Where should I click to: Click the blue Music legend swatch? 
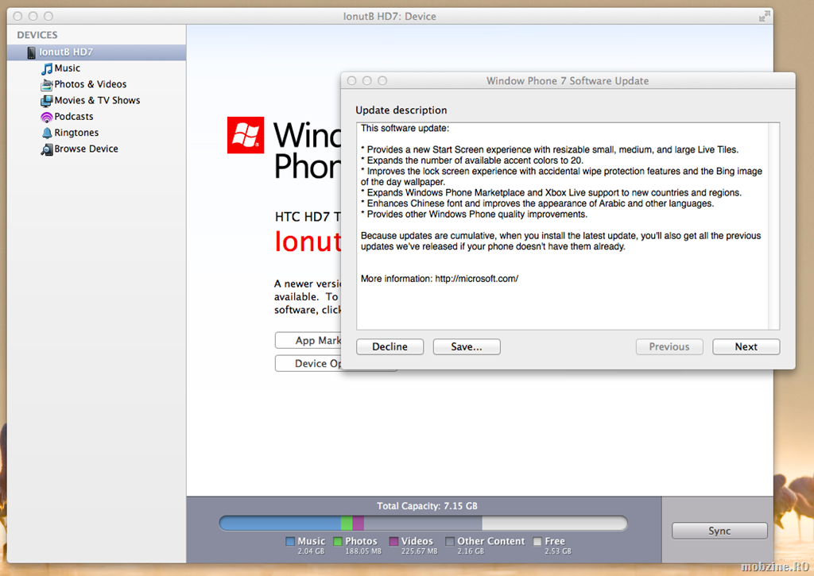point(290,542)
